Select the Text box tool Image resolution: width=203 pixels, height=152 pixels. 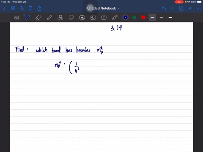104,18
